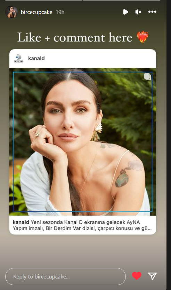Like the story with the red heart
The height and width of the screenshot is (290, 171).
pyautogui.click(x=137, y=276)
